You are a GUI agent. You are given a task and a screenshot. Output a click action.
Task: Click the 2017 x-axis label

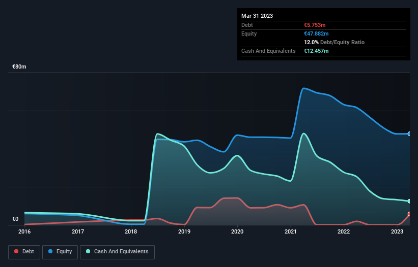click(78, 231)
